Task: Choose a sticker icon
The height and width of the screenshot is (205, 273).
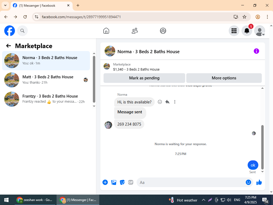Action: click(x=122, y=182)
